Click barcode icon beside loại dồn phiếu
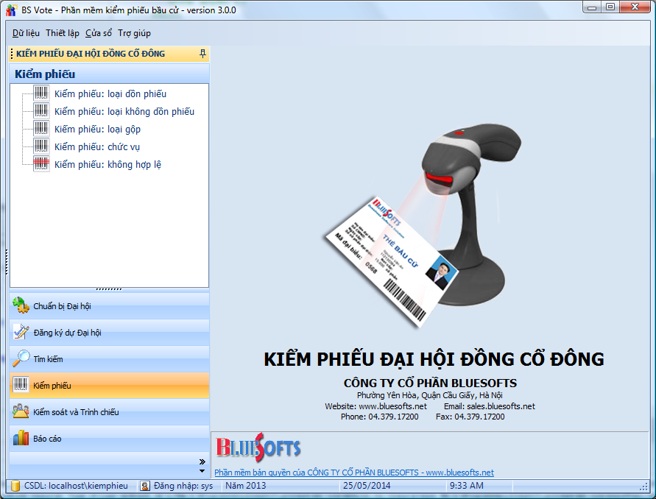 (x=41, y=94)
